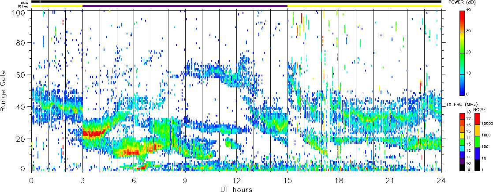Click the 9 tick label on UT hours axis
493x192 pixels.
185,181
